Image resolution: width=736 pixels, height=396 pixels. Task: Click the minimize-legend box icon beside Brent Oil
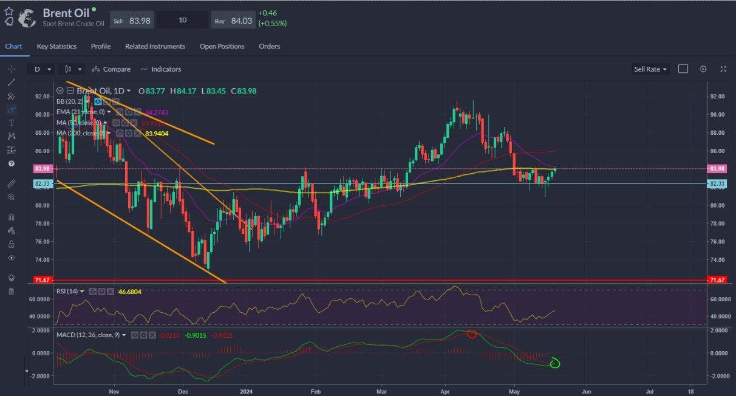70,91
